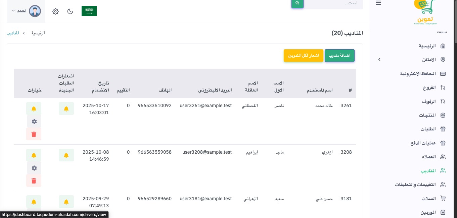Click the gift icon beside الطلبات
The width and height of the screenshot is (457, 218).
(443, 129)
